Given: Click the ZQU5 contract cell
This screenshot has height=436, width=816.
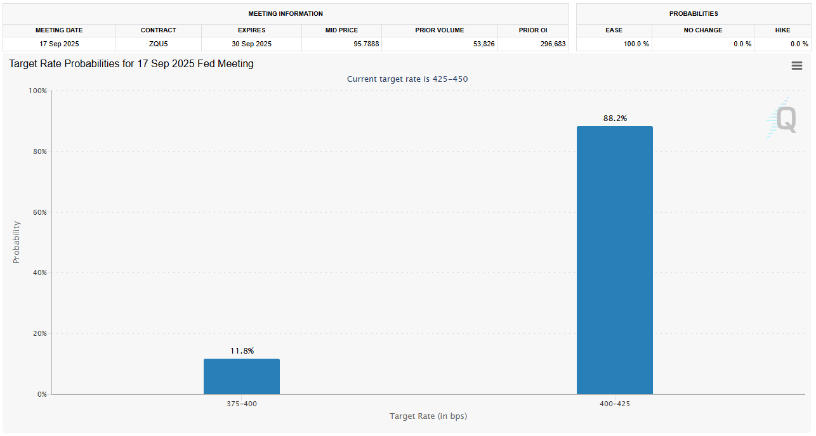Looking at the screenshot, I should (158, 44).
